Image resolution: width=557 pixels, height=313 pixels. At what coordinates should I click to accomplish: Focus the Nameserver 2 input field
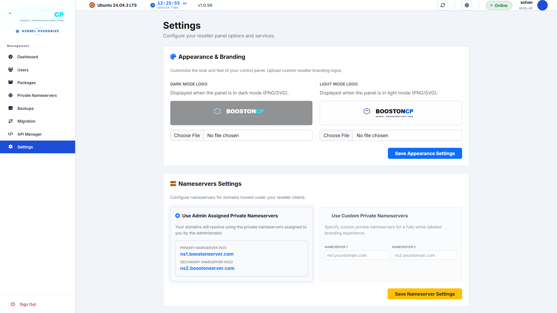(424, 255)
